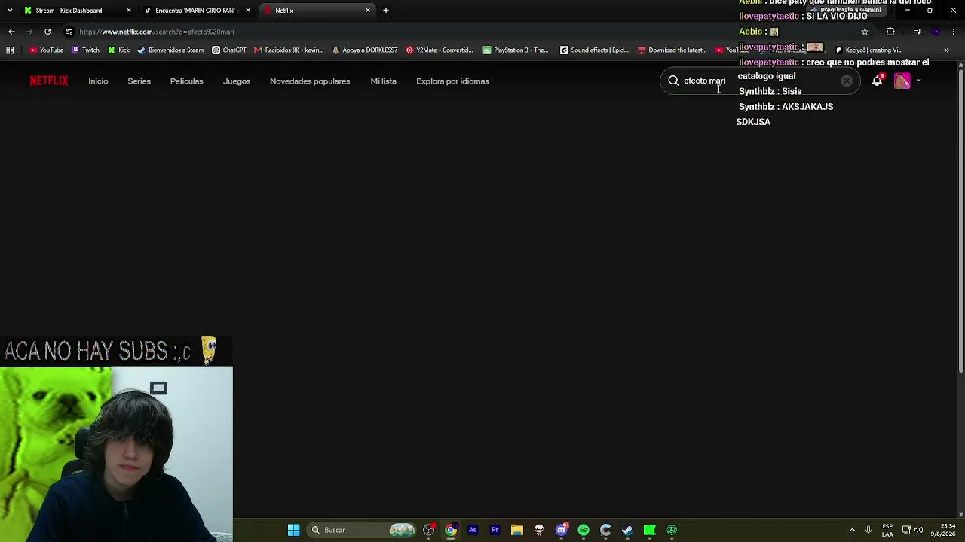Open the volume tray control
The height and width of the screenshot is (542, 965).
click(x=918, y=530)
